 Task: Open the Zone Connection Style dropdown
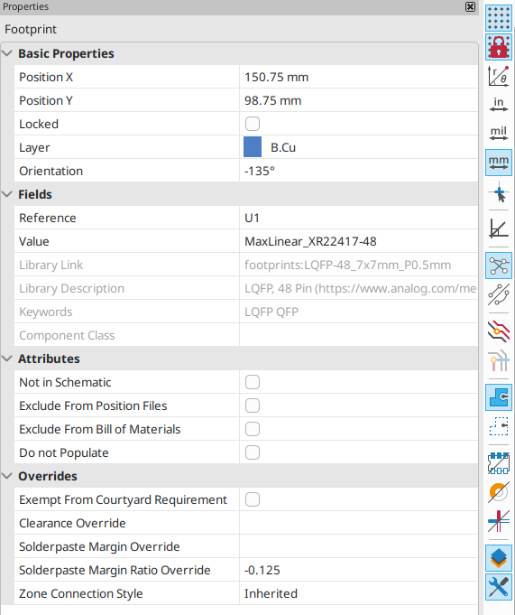[358, 593]
